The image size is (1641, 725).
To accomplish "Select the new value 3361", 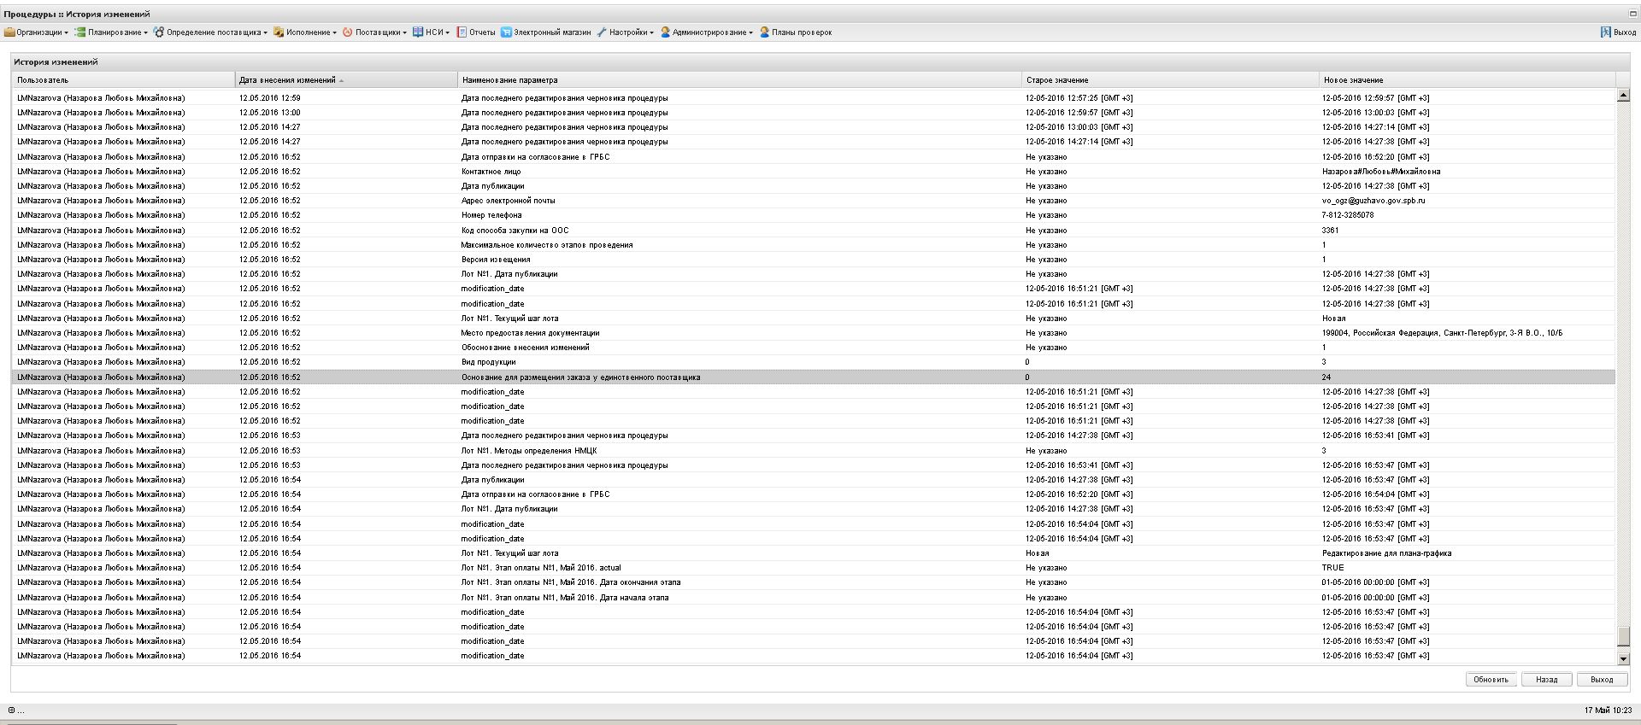I will (x=1330, y=230).
